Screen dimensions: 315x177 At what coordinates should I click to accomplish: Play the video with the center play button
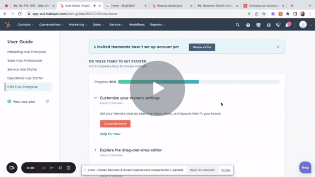pyautogui.click(x=157, y=88)
